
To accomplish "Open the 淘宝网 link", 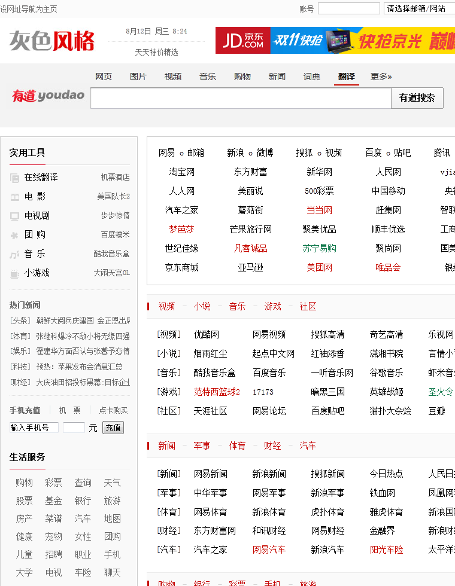I will [x=182, y=172].
